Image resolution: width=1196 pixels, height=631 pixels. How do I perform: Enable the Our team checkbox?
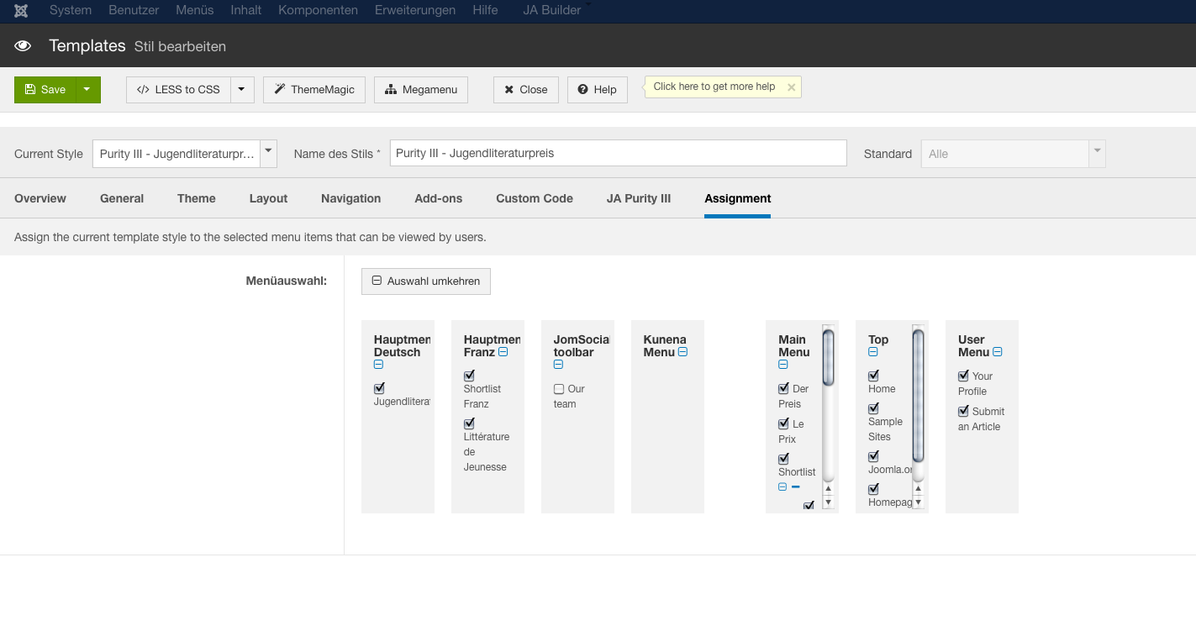pyautogui.click(x=559, y=389)
